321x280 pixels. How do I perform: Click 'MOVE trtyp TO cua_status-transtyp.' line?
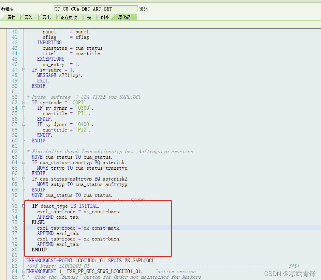click(x=83, y=168)
